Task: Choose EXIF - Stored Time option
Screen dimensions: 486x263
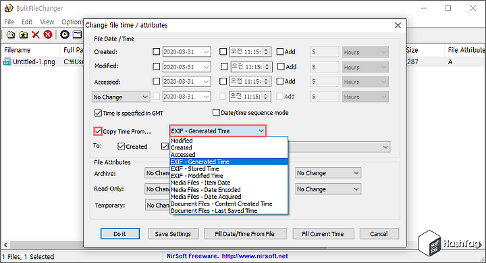Action: pyautogui.click(x=229, y=169)
